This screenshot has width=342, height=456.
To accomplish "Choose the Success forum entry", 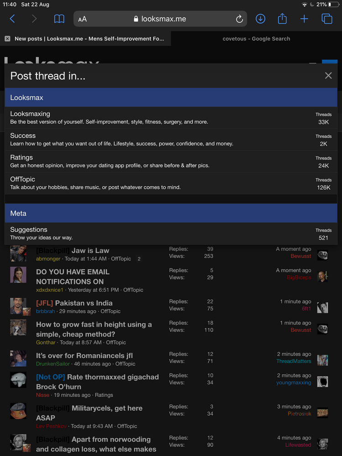I will click(x=23, y=136).
